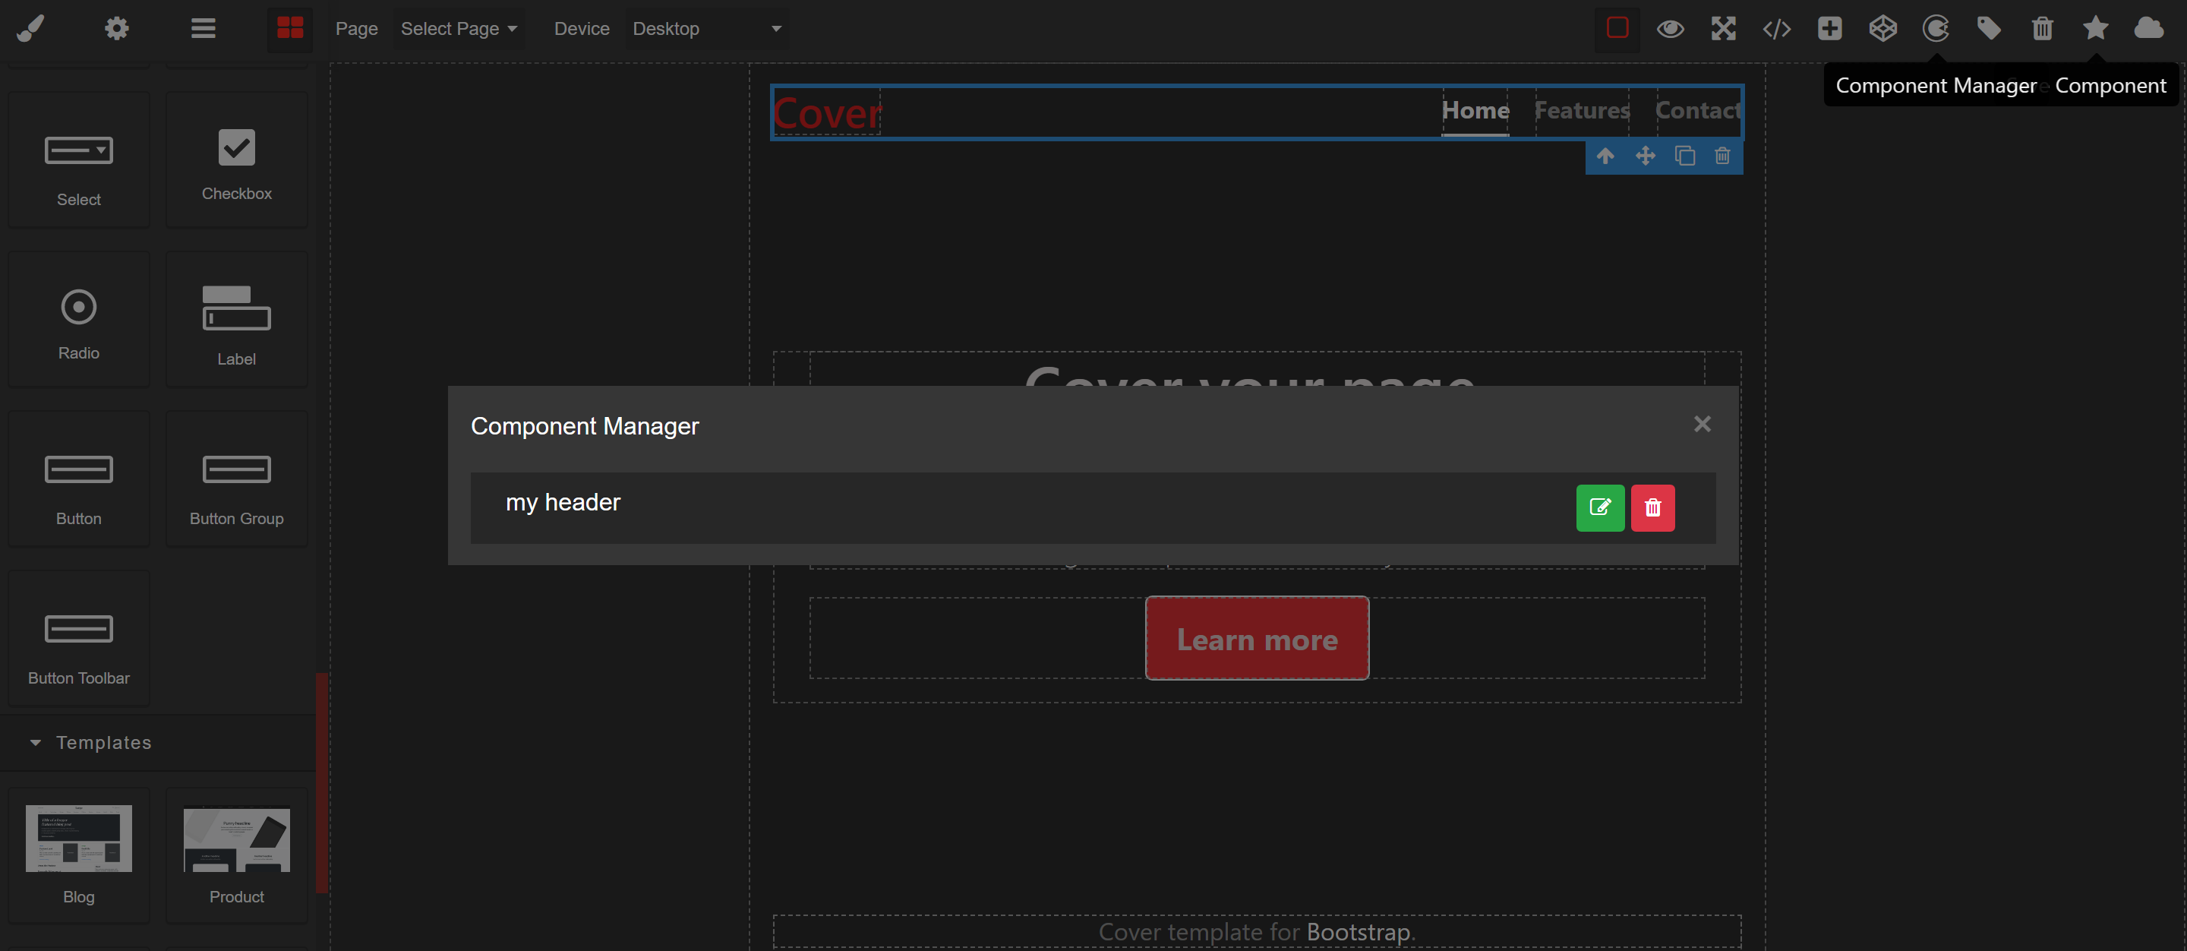Delete the 'my header' component

pyautogui.click(x=1652, y=507)
